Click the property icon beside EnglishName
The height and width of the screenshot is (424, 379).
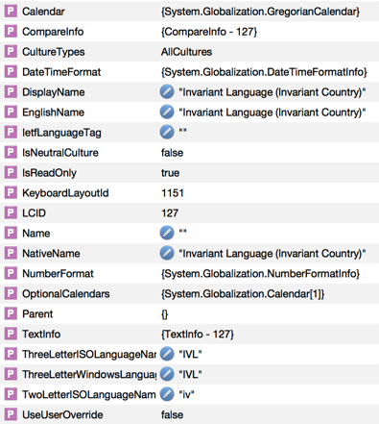11,112
